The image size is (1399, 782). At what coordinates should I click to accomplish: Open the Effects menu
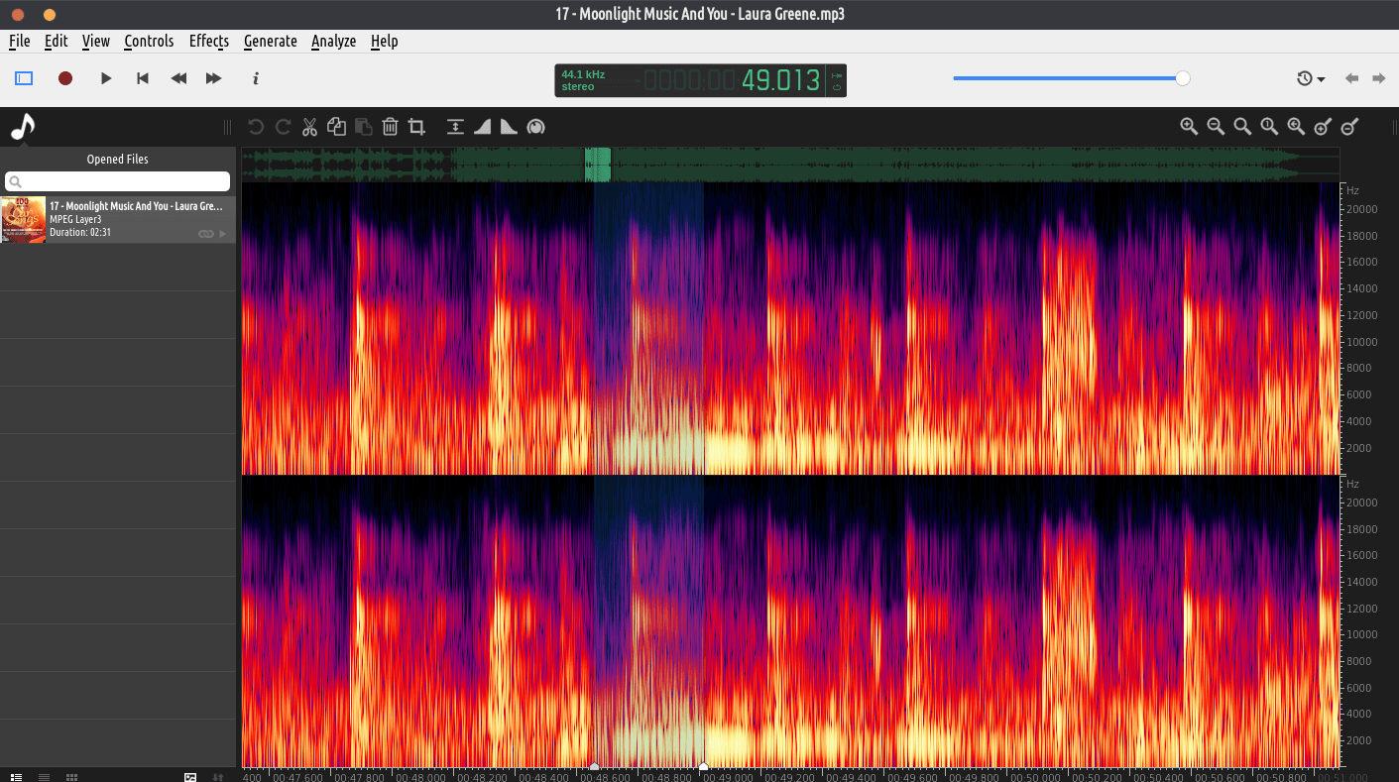pyautogui.click(x=209, y=41)
